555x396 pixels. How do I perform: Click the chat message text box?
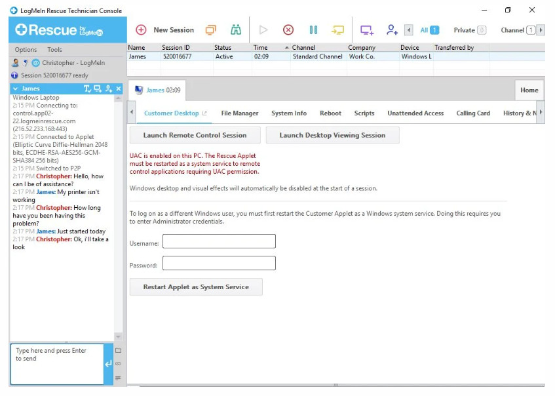click(x=57, y=364)
